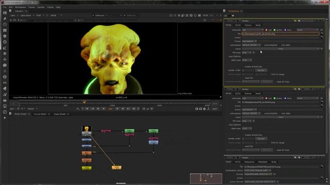Open colorspace dropdown in highlighted Write panel
Image resolution: width=330 pixels, height=185 pixels.
(x=251, y=45)
